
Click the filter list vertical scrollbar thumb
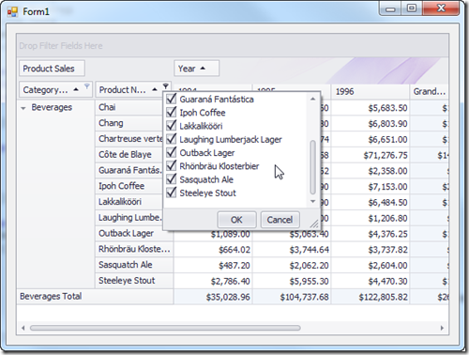pos(312,167)
